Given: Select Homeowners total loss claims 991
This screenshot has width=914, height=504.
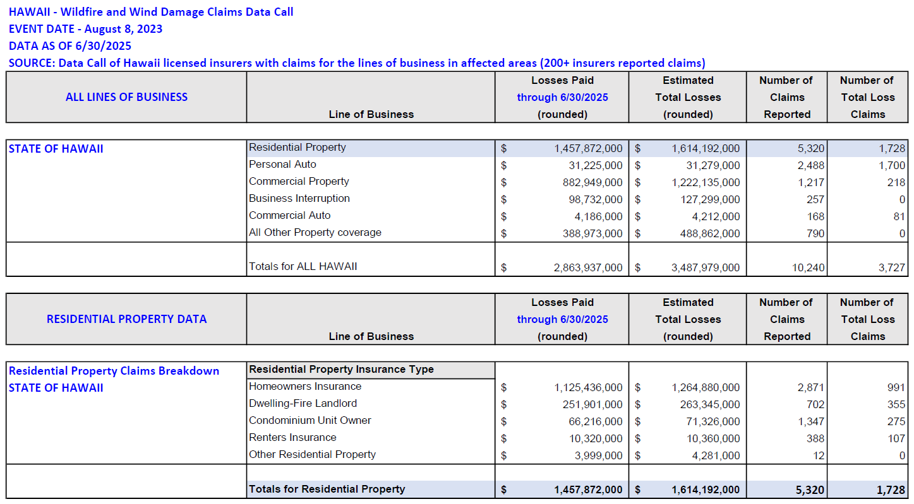Looking at the screenshot, I should point(897,388).
